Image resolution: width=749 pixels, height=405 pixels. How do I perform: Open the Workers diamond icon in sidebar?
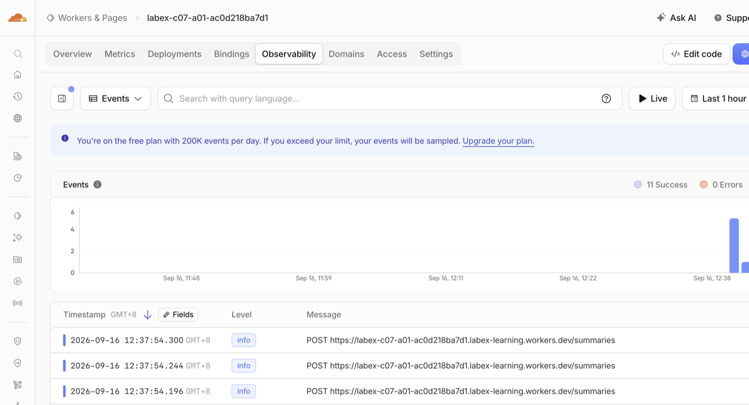tap(17, 216)
